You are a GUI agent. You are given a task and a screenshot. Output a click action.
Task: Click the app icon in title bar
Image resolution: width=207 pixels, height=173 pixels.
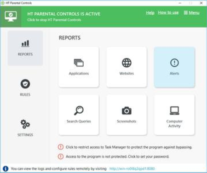coord(3,3)
